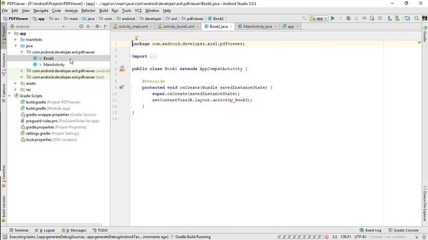Collapse the java folder
428x240 pixels.
[x=16, y=46]
